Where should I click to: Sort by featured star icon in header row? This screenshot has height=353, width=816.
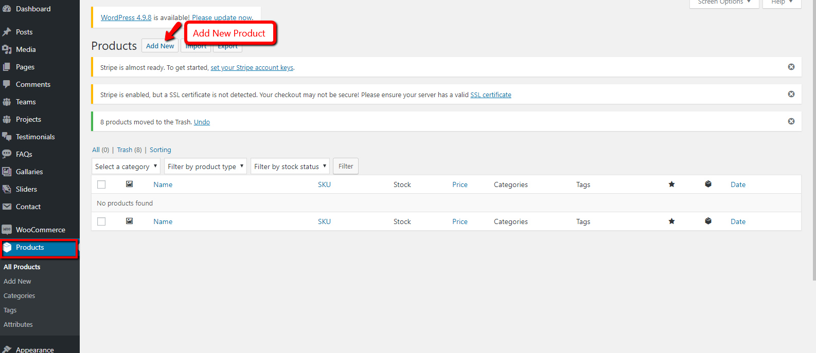671,184
